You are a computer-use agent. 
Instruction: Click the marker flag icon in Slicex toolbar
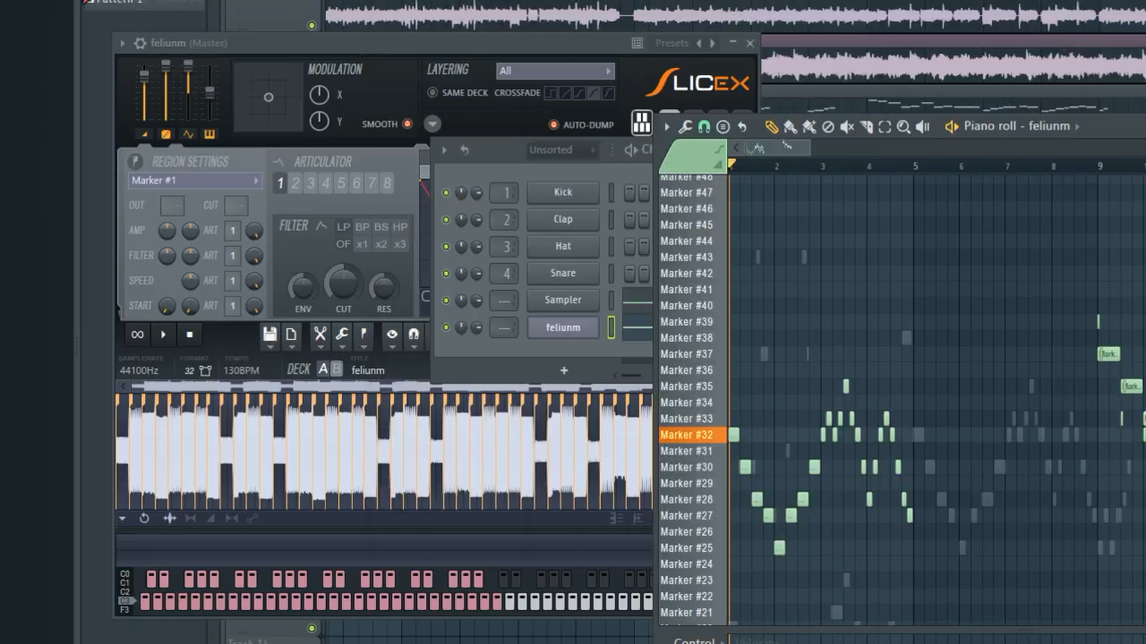(363, 335)
